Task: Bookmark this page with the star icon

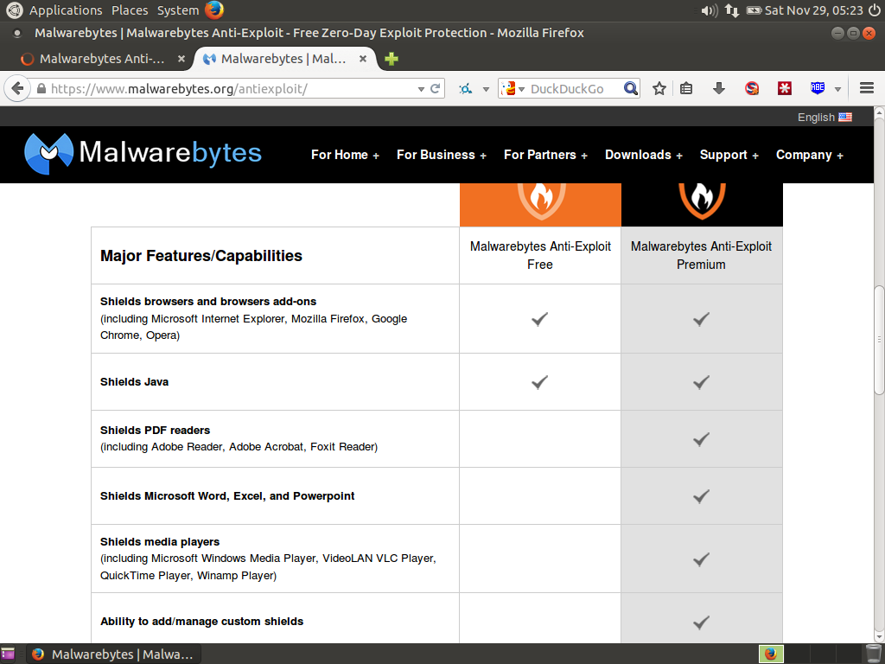Action: [x=659, y=89]
